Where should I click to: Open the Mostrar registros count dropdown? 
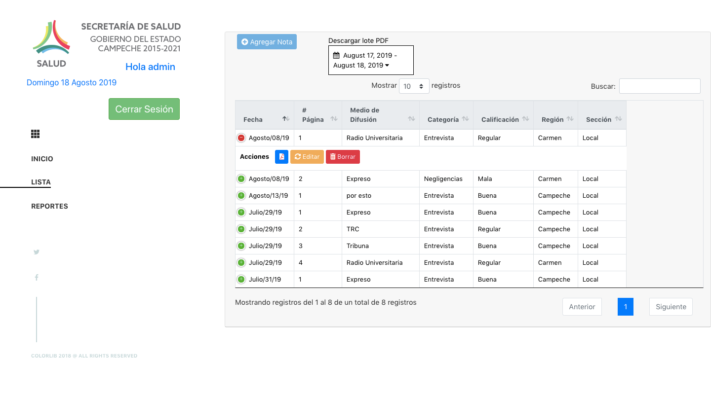click(x=414, y=86)
